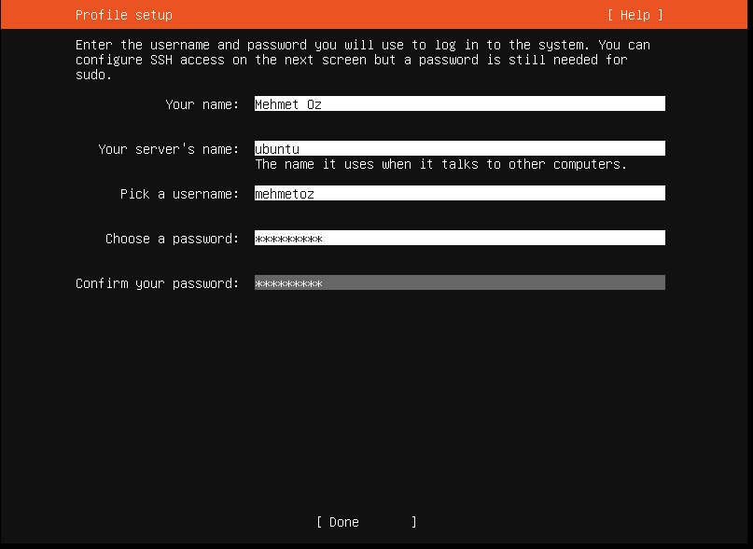Focus the 'Your name' input field

tap(460, 103)
